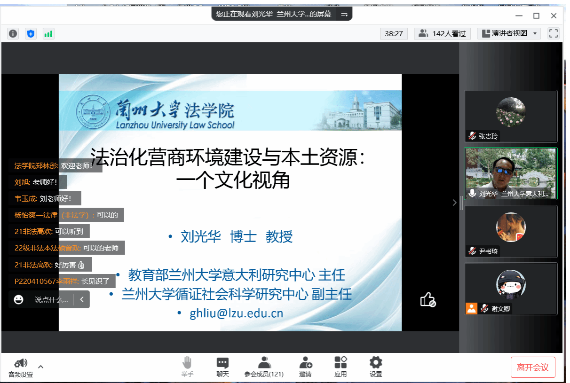The width and height of the screenshot is (570, 383).
Task: Click the 音频设置 audio settings icon
Action: tap(21, 367)
